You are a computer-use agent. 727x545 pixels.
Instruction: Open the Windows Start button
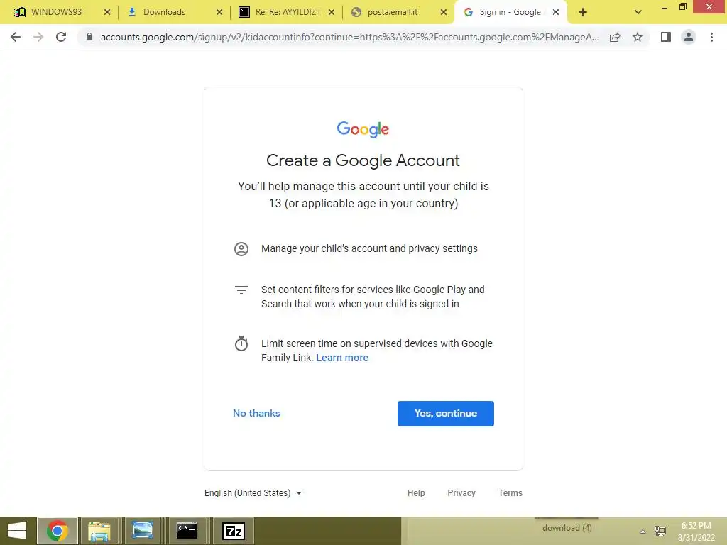(x=17, y=531)
